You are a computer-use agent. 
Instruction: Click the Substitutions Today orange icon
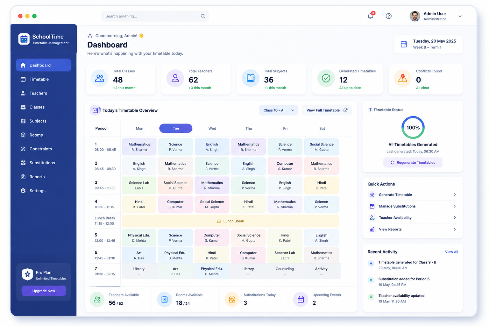click(x=232, y=300)
